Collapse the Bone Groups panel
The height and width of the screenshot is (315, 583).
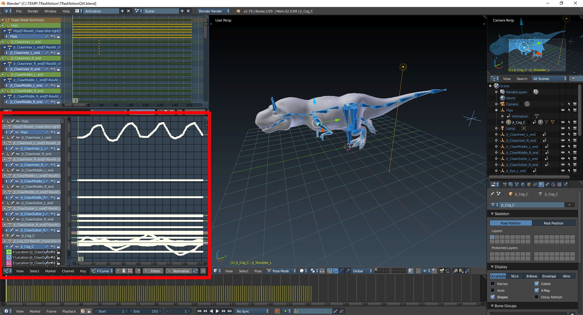(492, 306)
